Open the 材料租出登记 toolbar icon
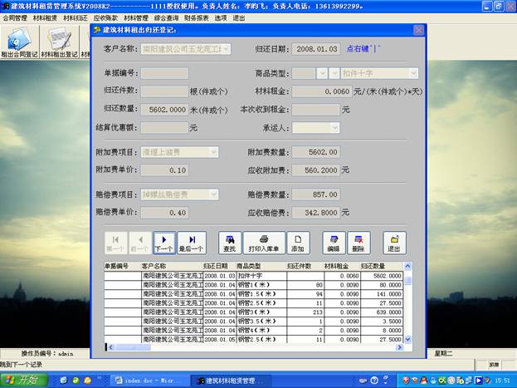 60,42
